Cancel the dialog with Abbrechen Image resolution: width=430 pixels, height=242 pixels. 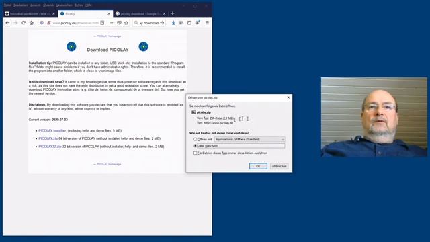tap(279, 166)
